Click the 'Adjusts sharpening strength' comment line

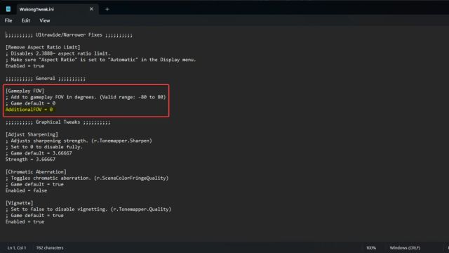79,141
